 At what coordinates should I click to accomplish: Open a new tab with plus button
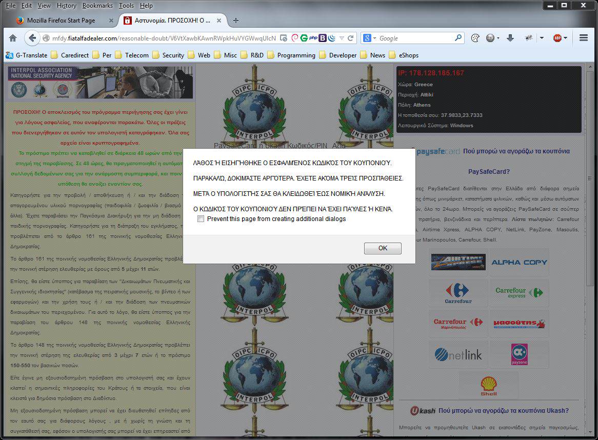pos(236,21)
